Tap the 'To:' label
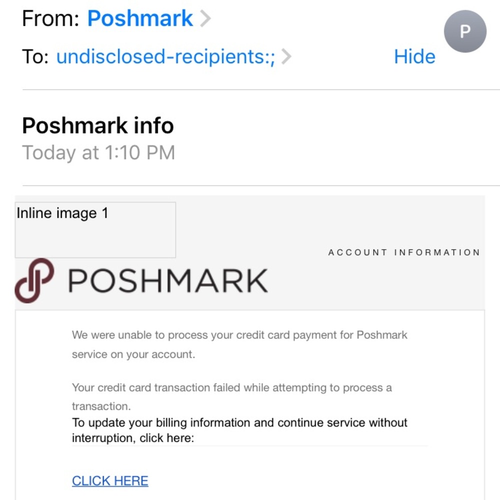 pyautogui.click(x=36, y=56)
